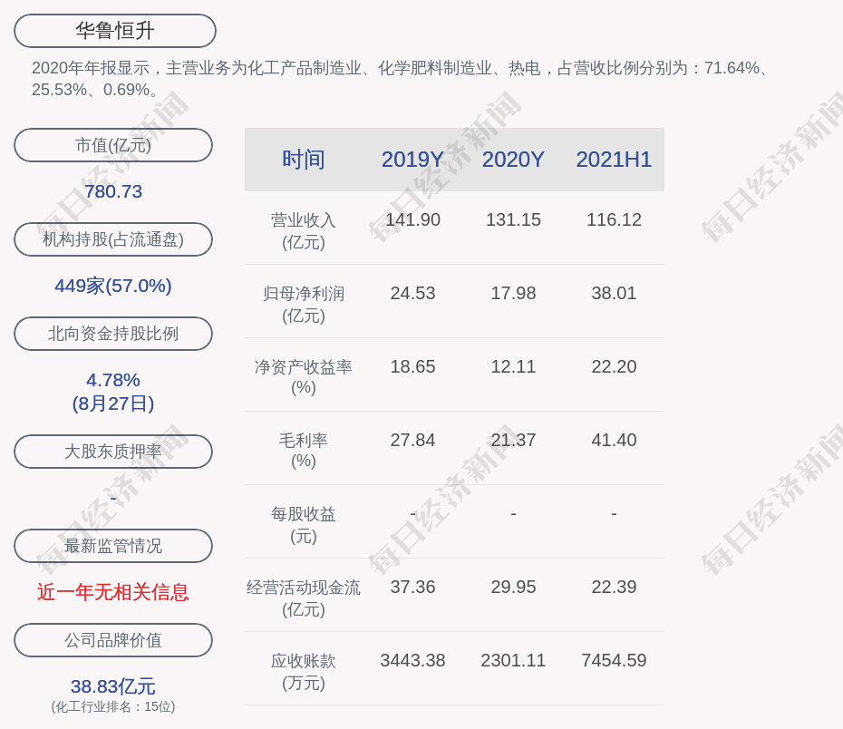Screen dimensions: 843x729
Task: Click the red 近一年无相关信息 text
Action: [113, 592]
